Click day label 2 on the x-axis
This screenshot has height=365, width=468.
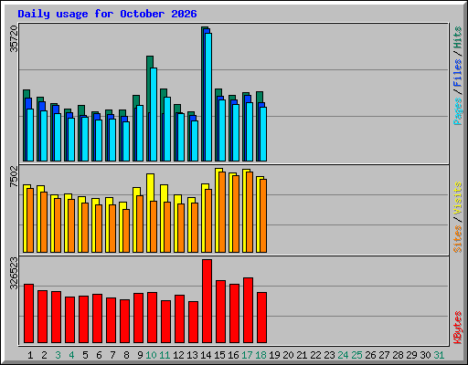[x=44, y=355]
